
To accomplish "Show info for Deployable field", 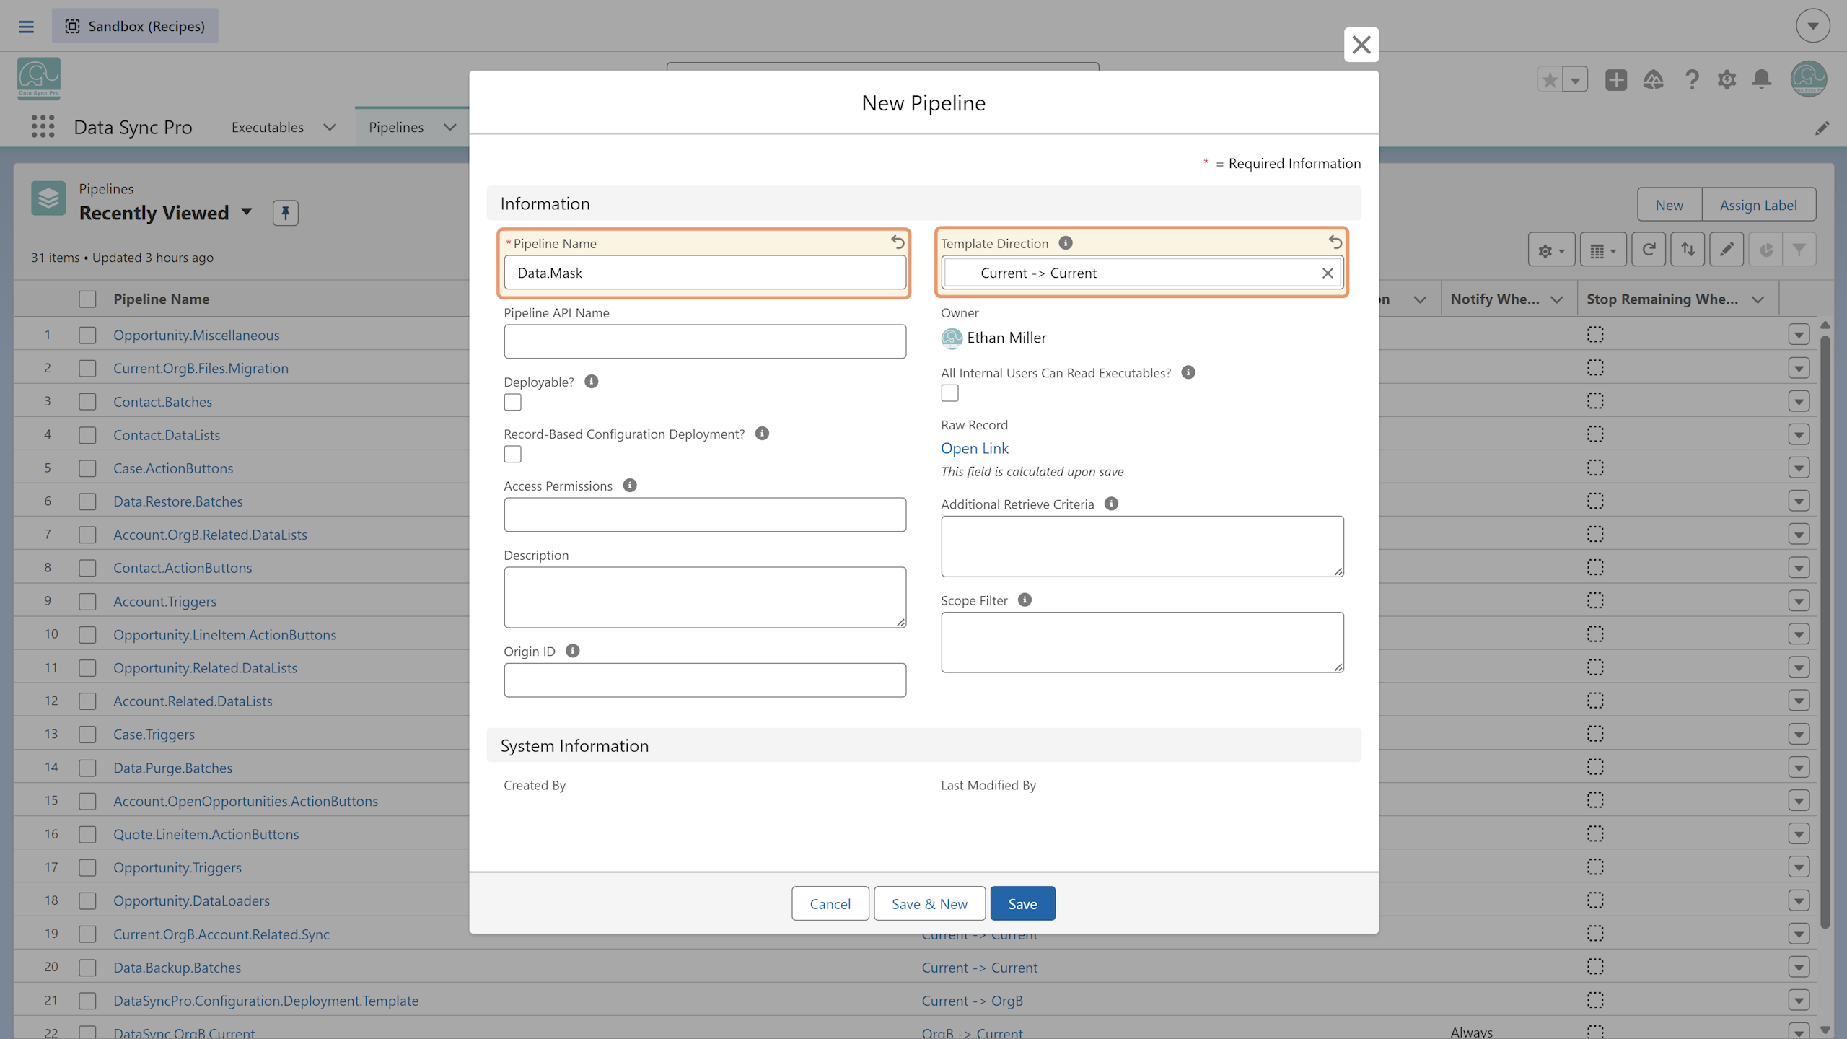I will (x=592, y=382).
